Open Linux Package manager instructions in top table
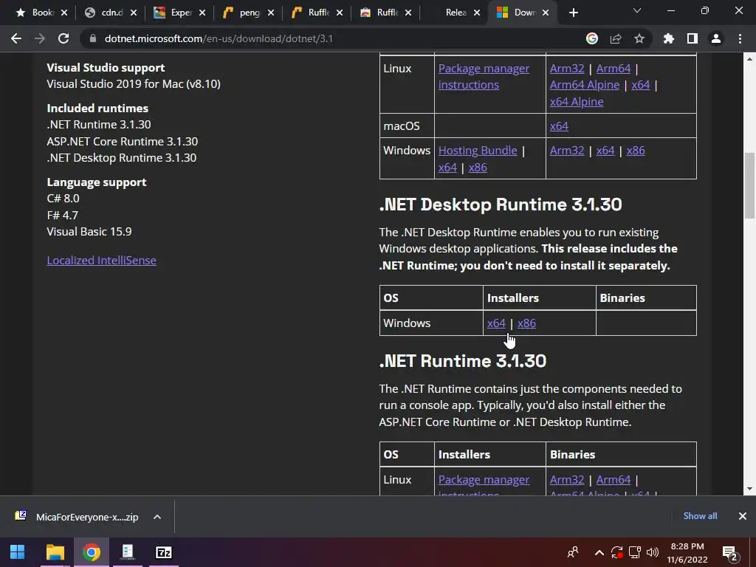The height and width of the screenshot is (567, 756). pyautogui.click(x=484, y=77)
